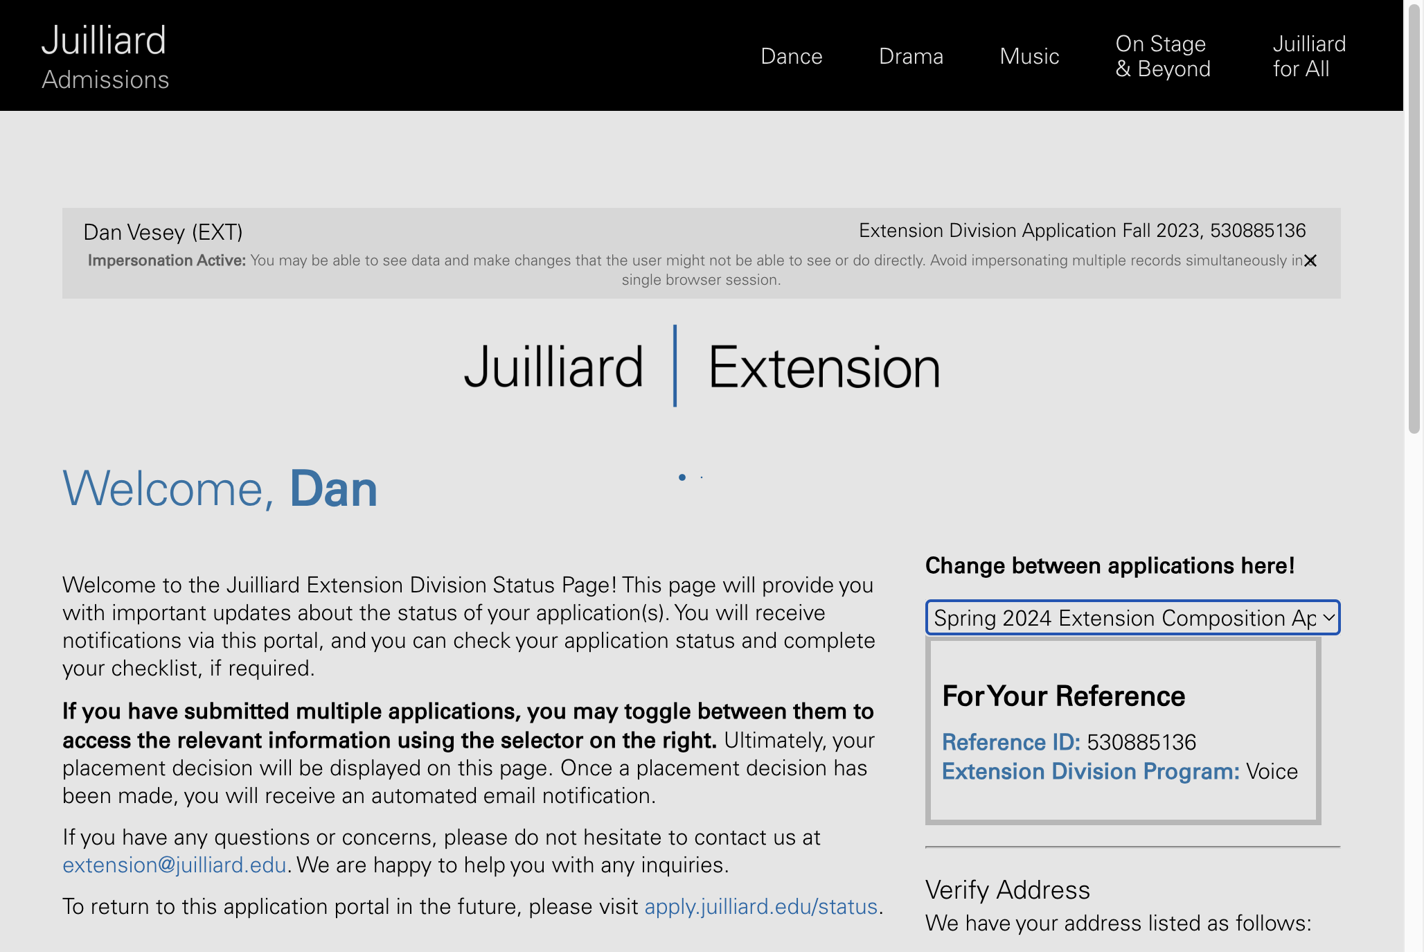
Task: Click the extension@juilliard.edu email link
Action: [x=175, y=865]
